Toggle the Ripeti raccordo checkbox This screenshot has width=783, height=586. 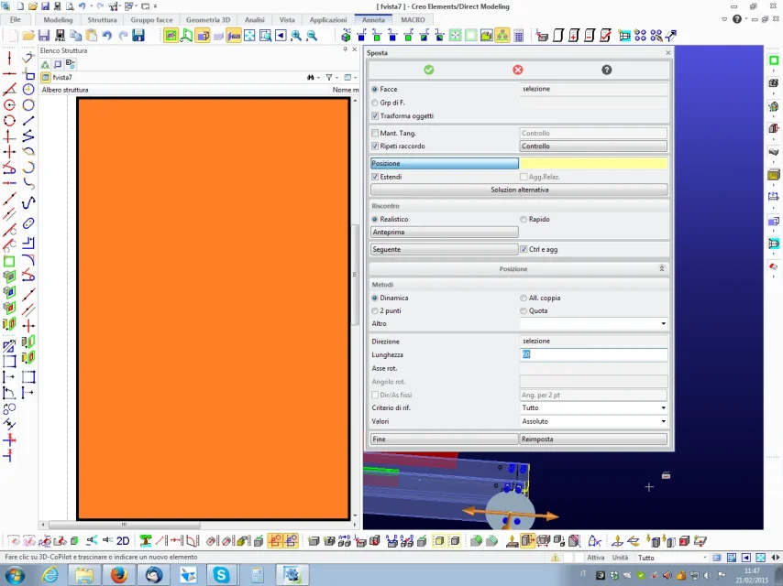coord(375,146)
